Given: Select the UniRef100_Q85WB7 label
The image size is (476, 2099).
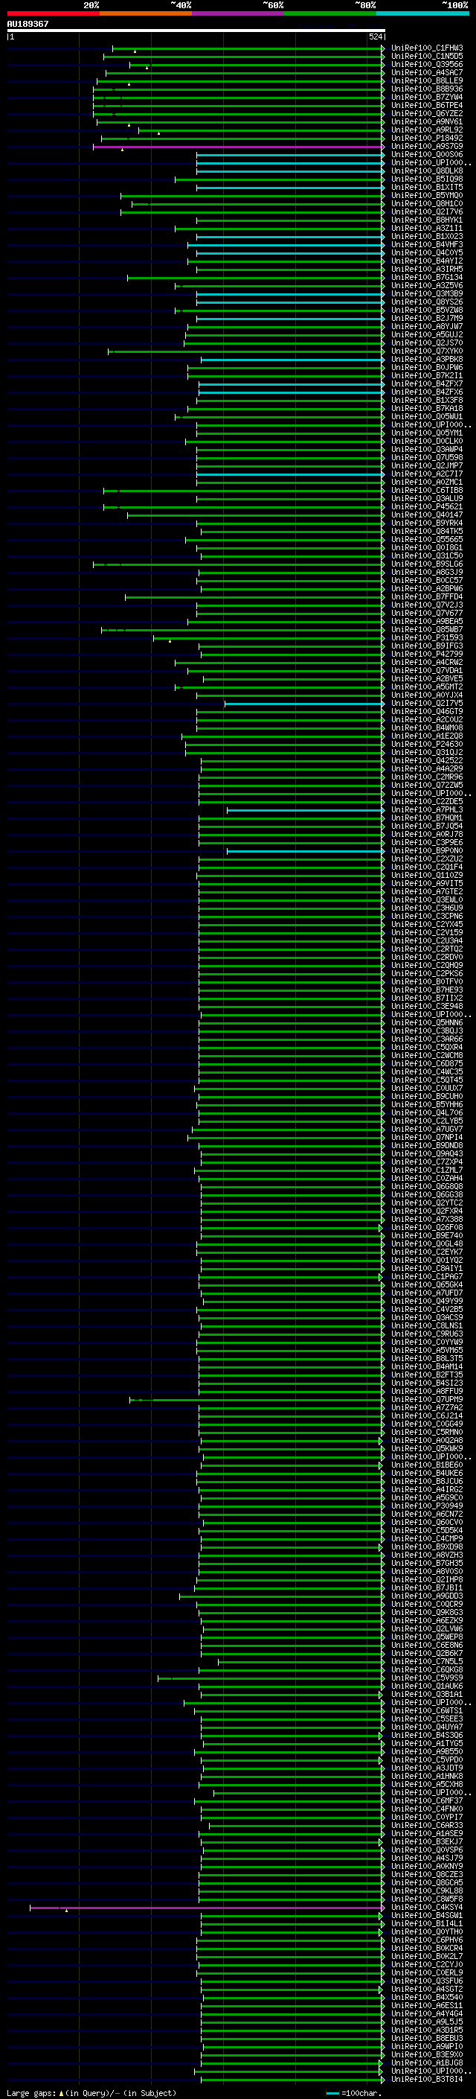Looking at the screenshot, I should pyautogui.click(x=427, y=630).
